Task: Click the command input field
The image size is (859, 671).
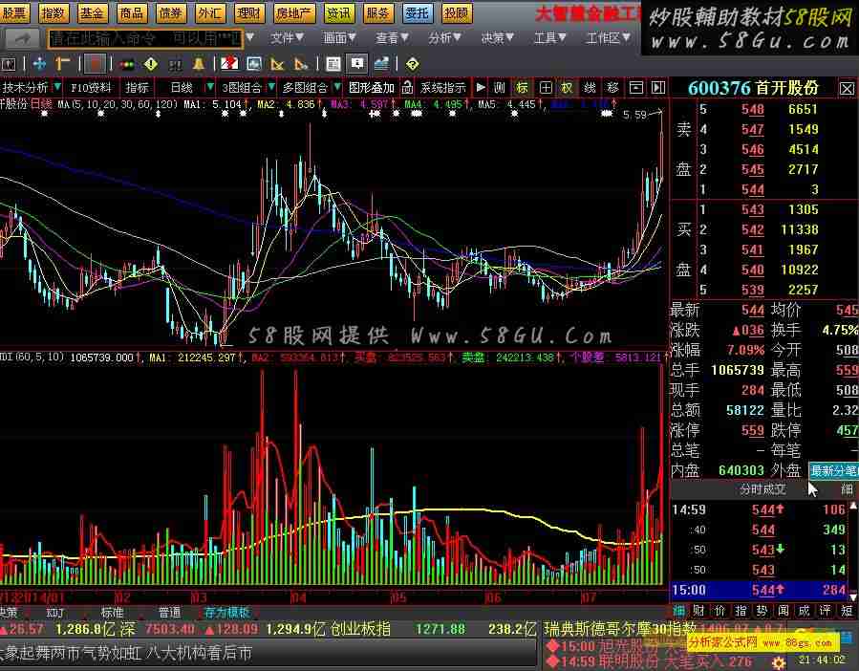Action: (x=146, y=38)
